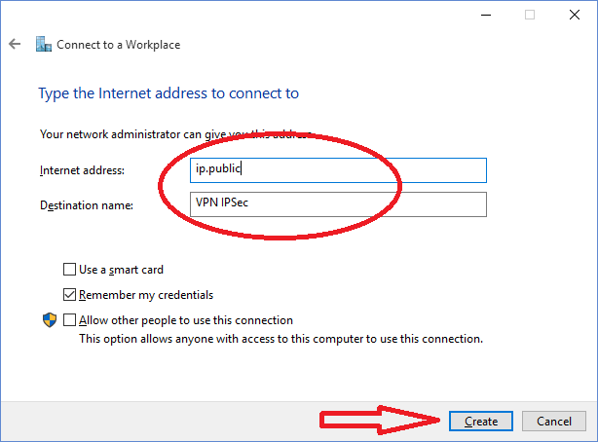This screenshot has width=598, height=442.
Task: Uncheck the Remember my credentials checkbox
Action: 69,294
